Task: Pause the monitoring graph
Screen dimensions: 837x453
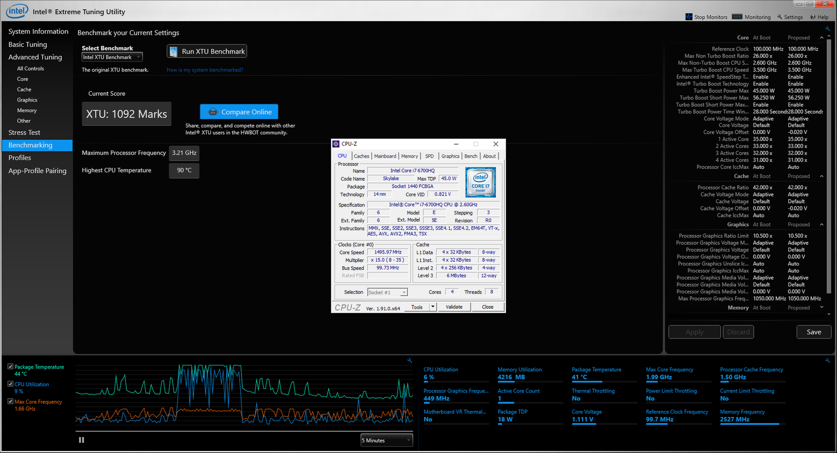Action: [82, 440]
